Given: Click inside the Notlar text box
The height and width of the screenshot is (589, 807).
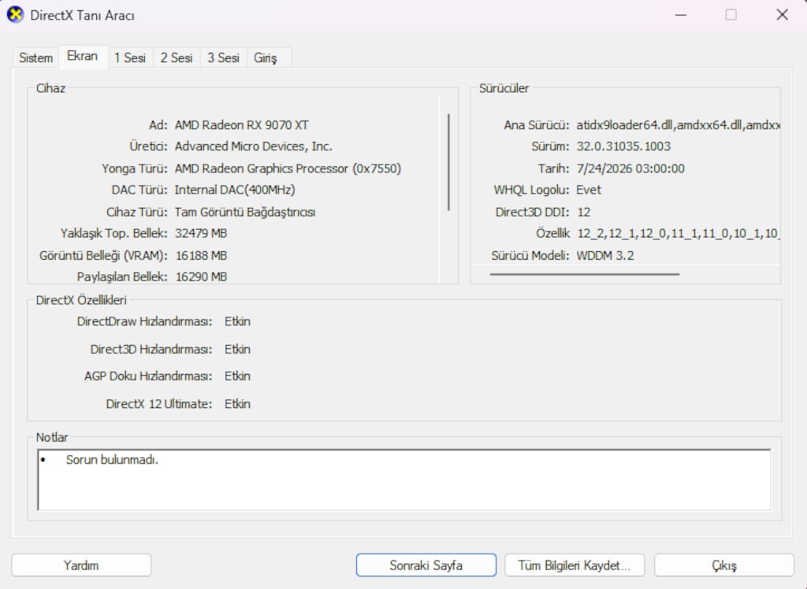Looking at the screenshot, I should click(x=404, y=480).
